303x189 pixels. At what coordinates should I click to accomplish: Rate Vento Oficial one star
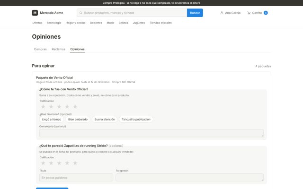click(x=43, y=106)
